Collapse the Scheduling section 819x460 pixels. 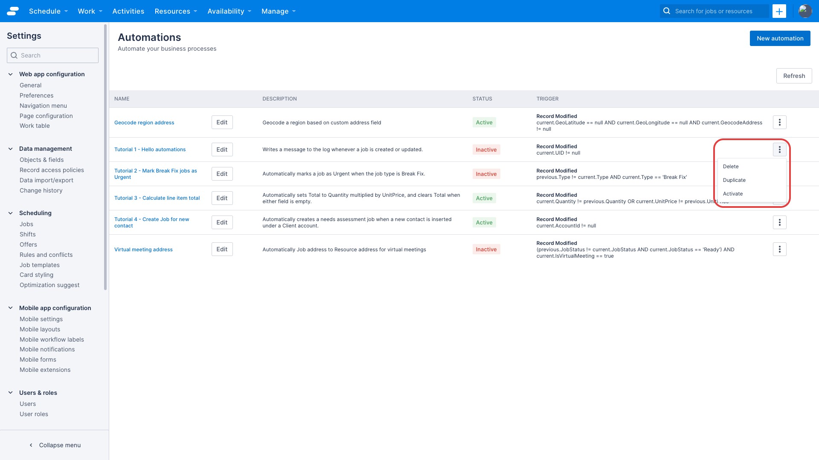(x=11, y=213)
